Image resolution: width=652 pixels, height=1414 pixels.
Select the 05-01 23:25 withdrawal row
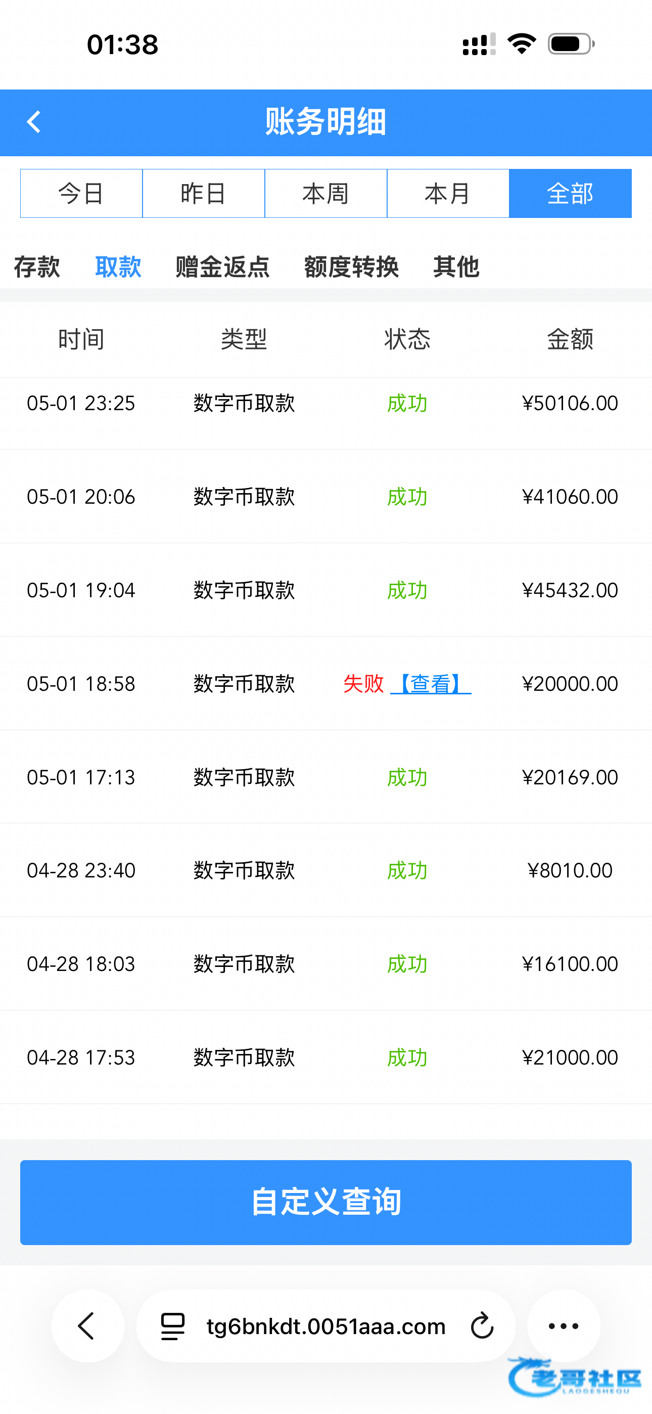[326, 404]
